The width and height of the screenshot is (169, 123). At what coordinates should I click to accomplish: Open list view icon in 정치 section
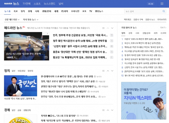point(103,71)
